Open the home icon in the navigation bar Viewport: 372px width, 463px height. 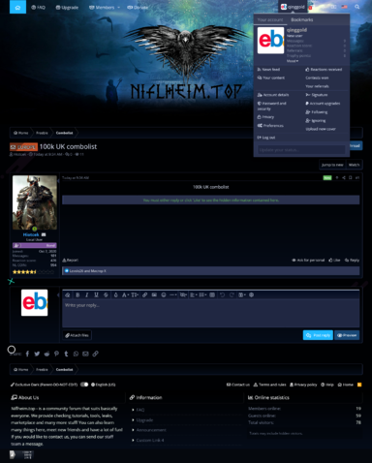tap(17, 7)
